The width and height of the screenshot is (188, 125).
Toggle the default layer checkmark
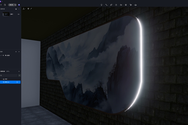point(1,55)
